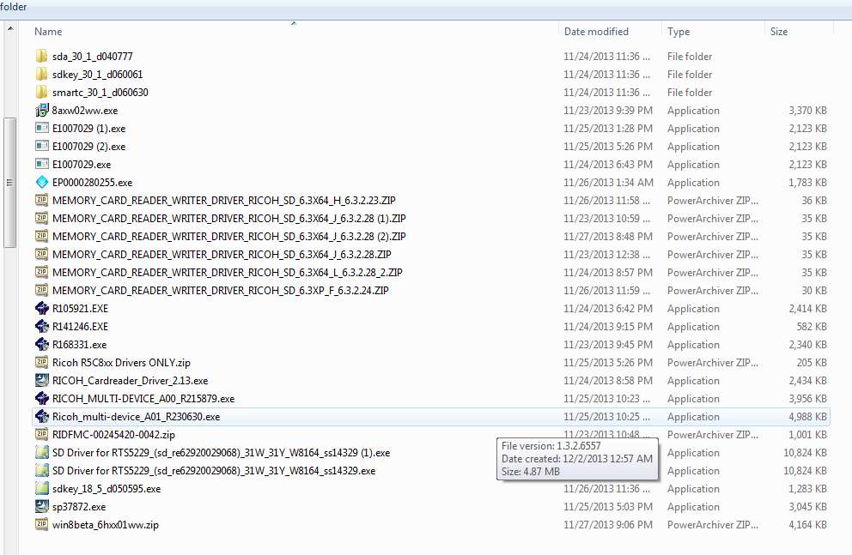Click the sp37872.exe icon
852x555 pixels.
(42, 506)
